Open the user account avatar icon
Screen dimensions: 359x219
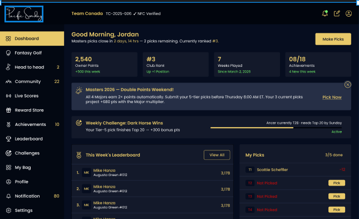348,13
